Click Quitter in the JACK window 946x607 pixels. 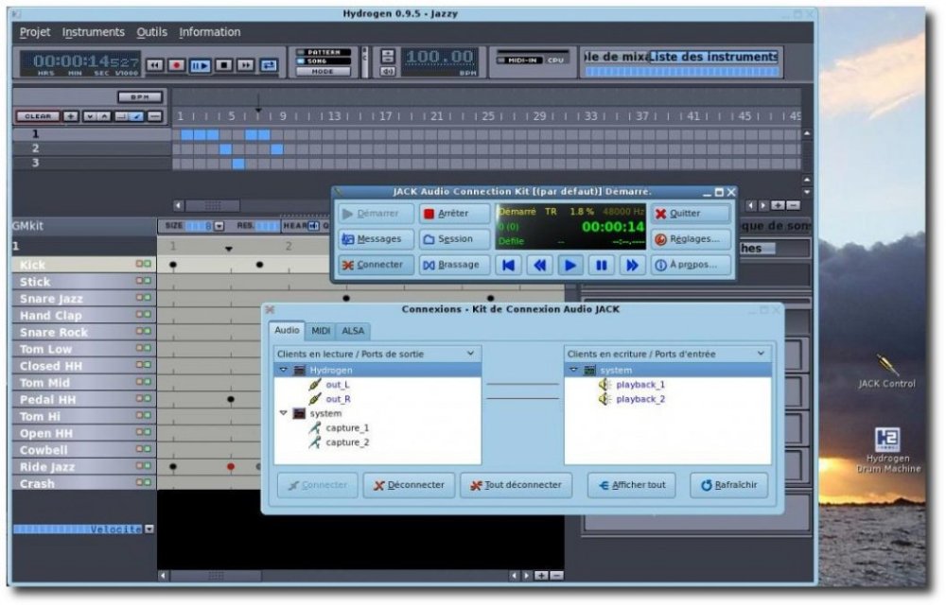click(x=691, y=214)
